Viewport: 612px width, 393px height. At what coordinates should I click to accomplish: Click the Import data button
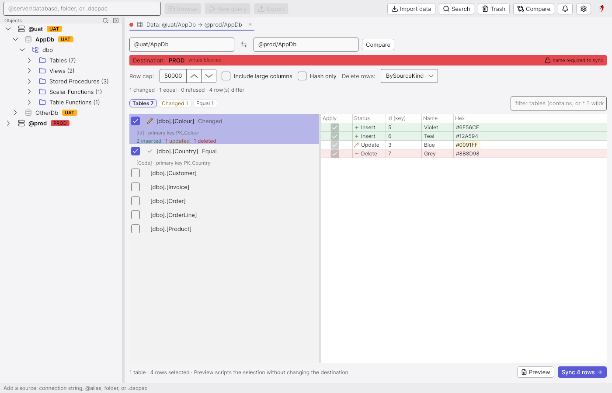pos(411,9)
